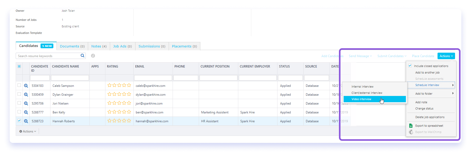Select the Jori Nielsen row checkbox
This screenshot has width=471, height=152.
pos(19,103)
